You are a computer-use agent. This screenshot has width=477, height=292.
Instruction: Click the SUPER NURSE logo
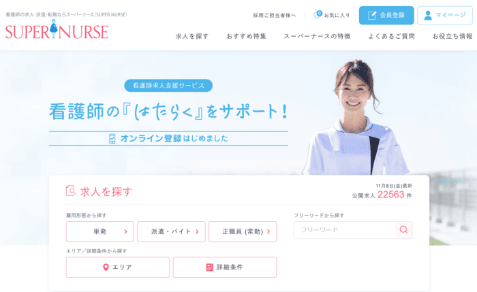(57, 29)
